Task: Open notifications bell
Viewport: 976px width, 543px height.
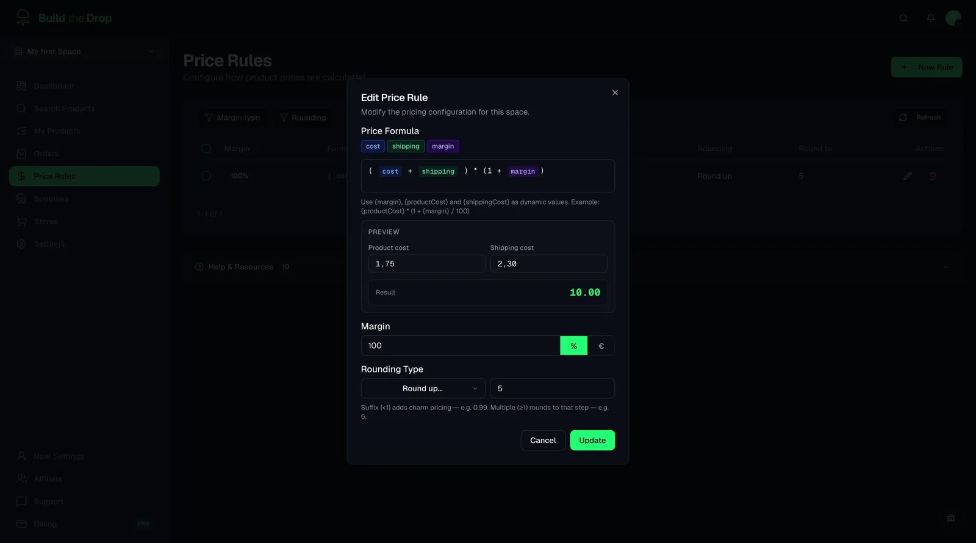Action: pyautogui.click(x=931, y=18)
